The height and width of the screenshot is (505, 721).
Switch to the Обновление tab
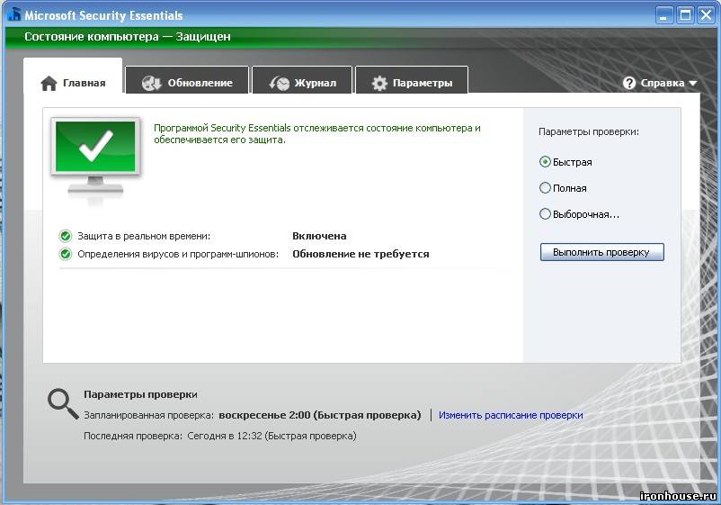pos(187,80)
